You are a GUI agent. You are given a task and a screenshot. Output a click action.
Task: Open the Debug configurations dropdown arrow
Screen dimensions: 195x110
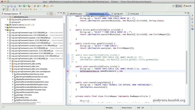(x=22, y=6)
